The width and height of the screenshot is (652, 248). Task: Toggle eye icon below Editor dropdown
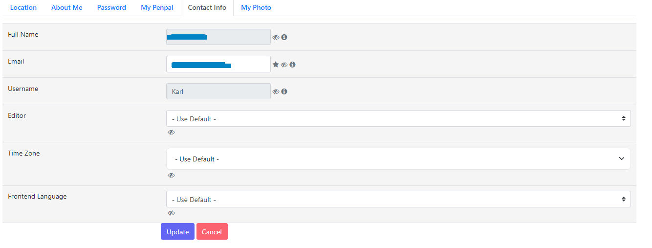171,132
